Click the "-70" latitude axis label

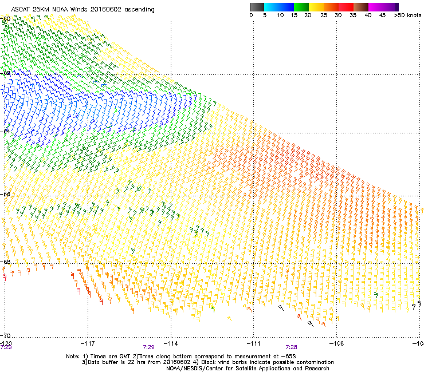(x=6, y=335)
